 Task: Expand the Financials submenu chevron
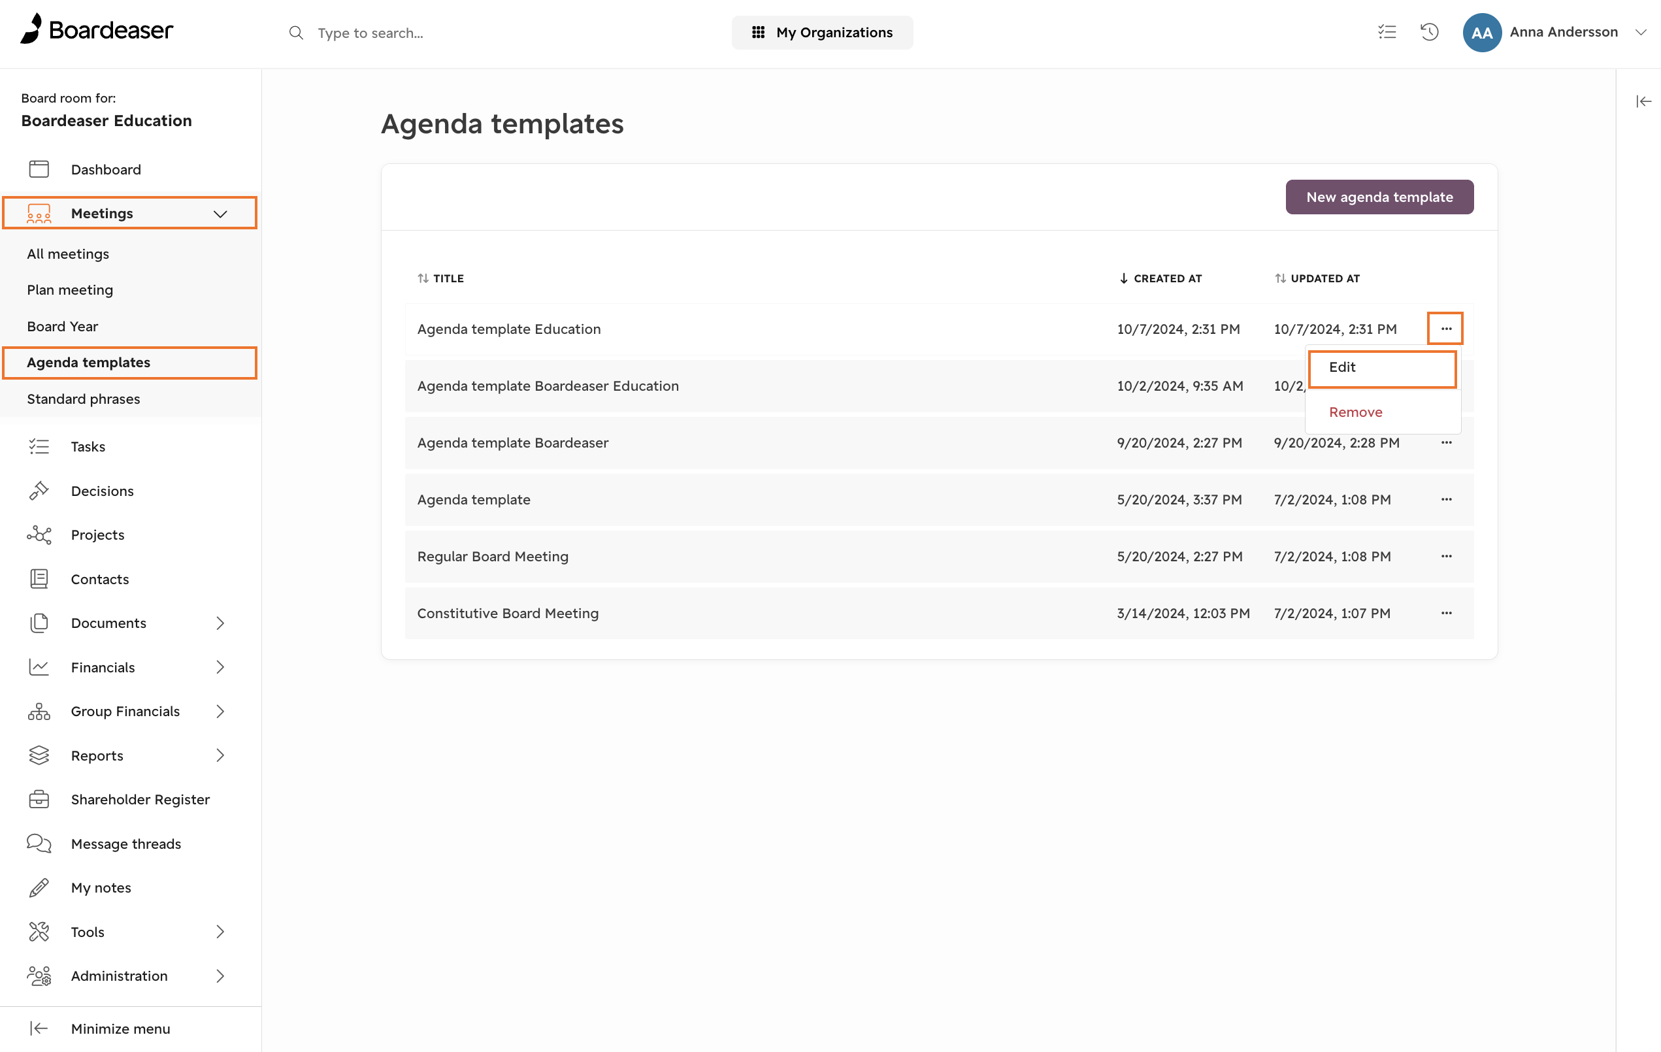pos(220,667)
